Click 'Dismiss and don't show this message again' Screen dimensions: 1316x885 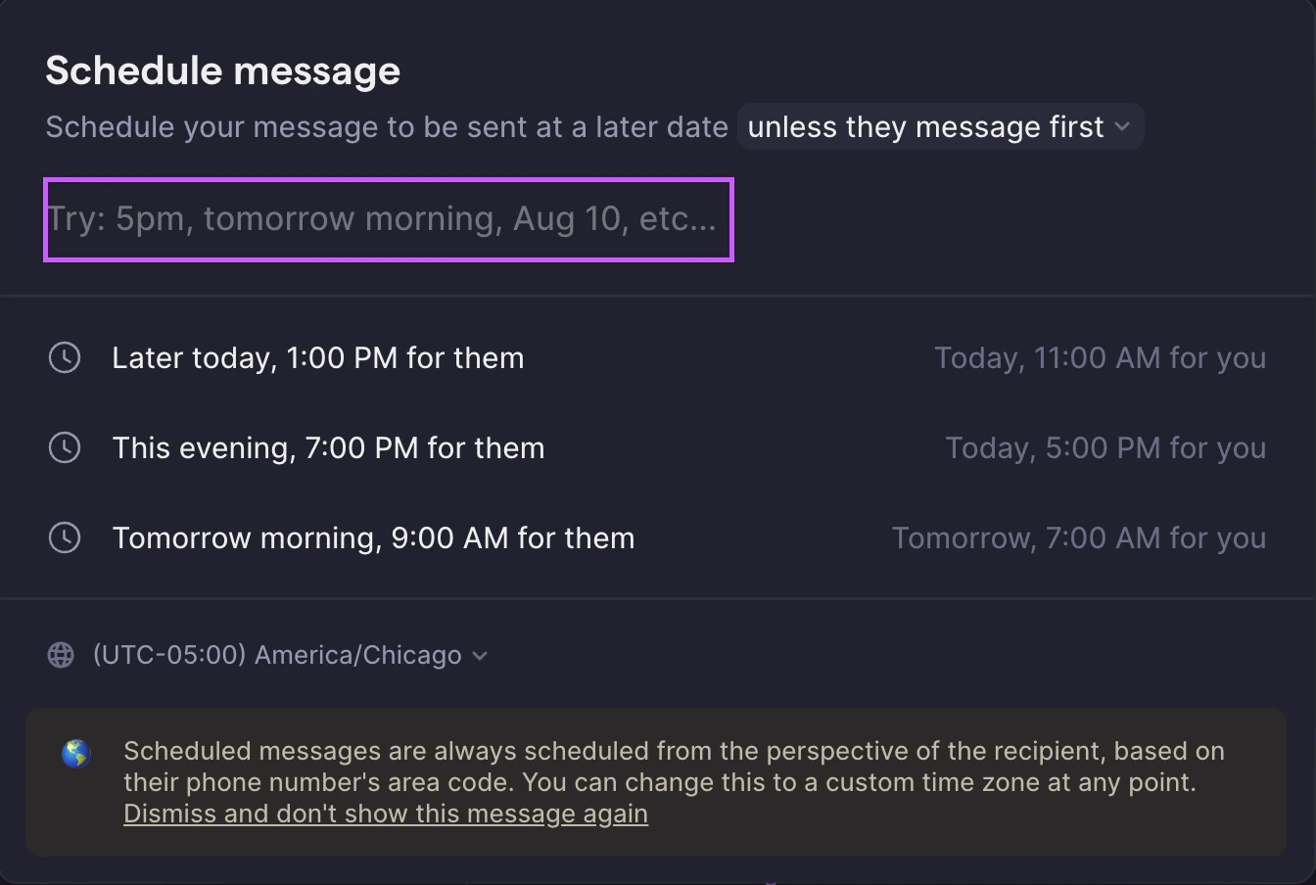385,814
